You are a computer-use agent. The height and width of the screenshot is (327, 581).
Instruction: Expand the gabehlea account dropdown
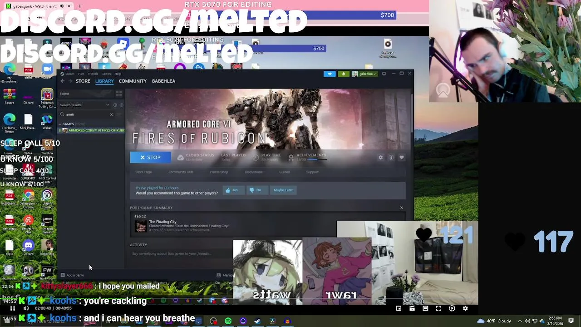[x=364, y=74]
